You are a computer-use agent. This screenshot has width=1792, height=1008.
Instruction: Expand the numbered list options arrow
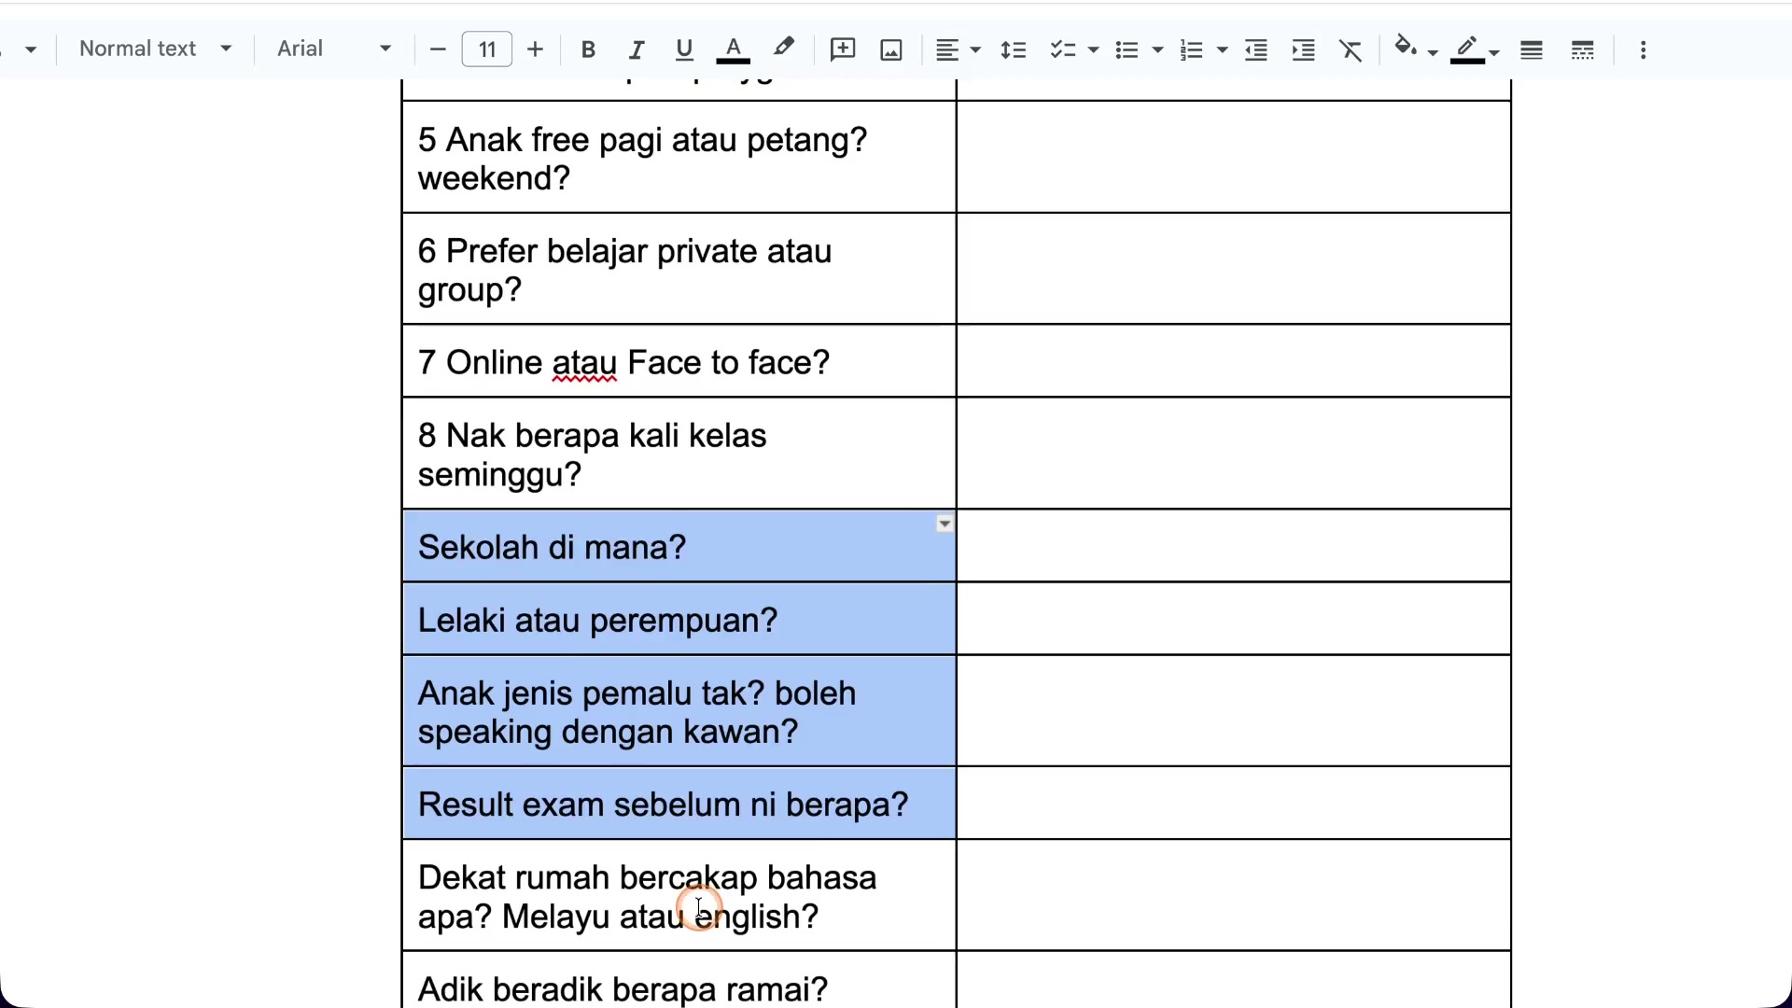pyautogui.click(x=1222, y=50)
